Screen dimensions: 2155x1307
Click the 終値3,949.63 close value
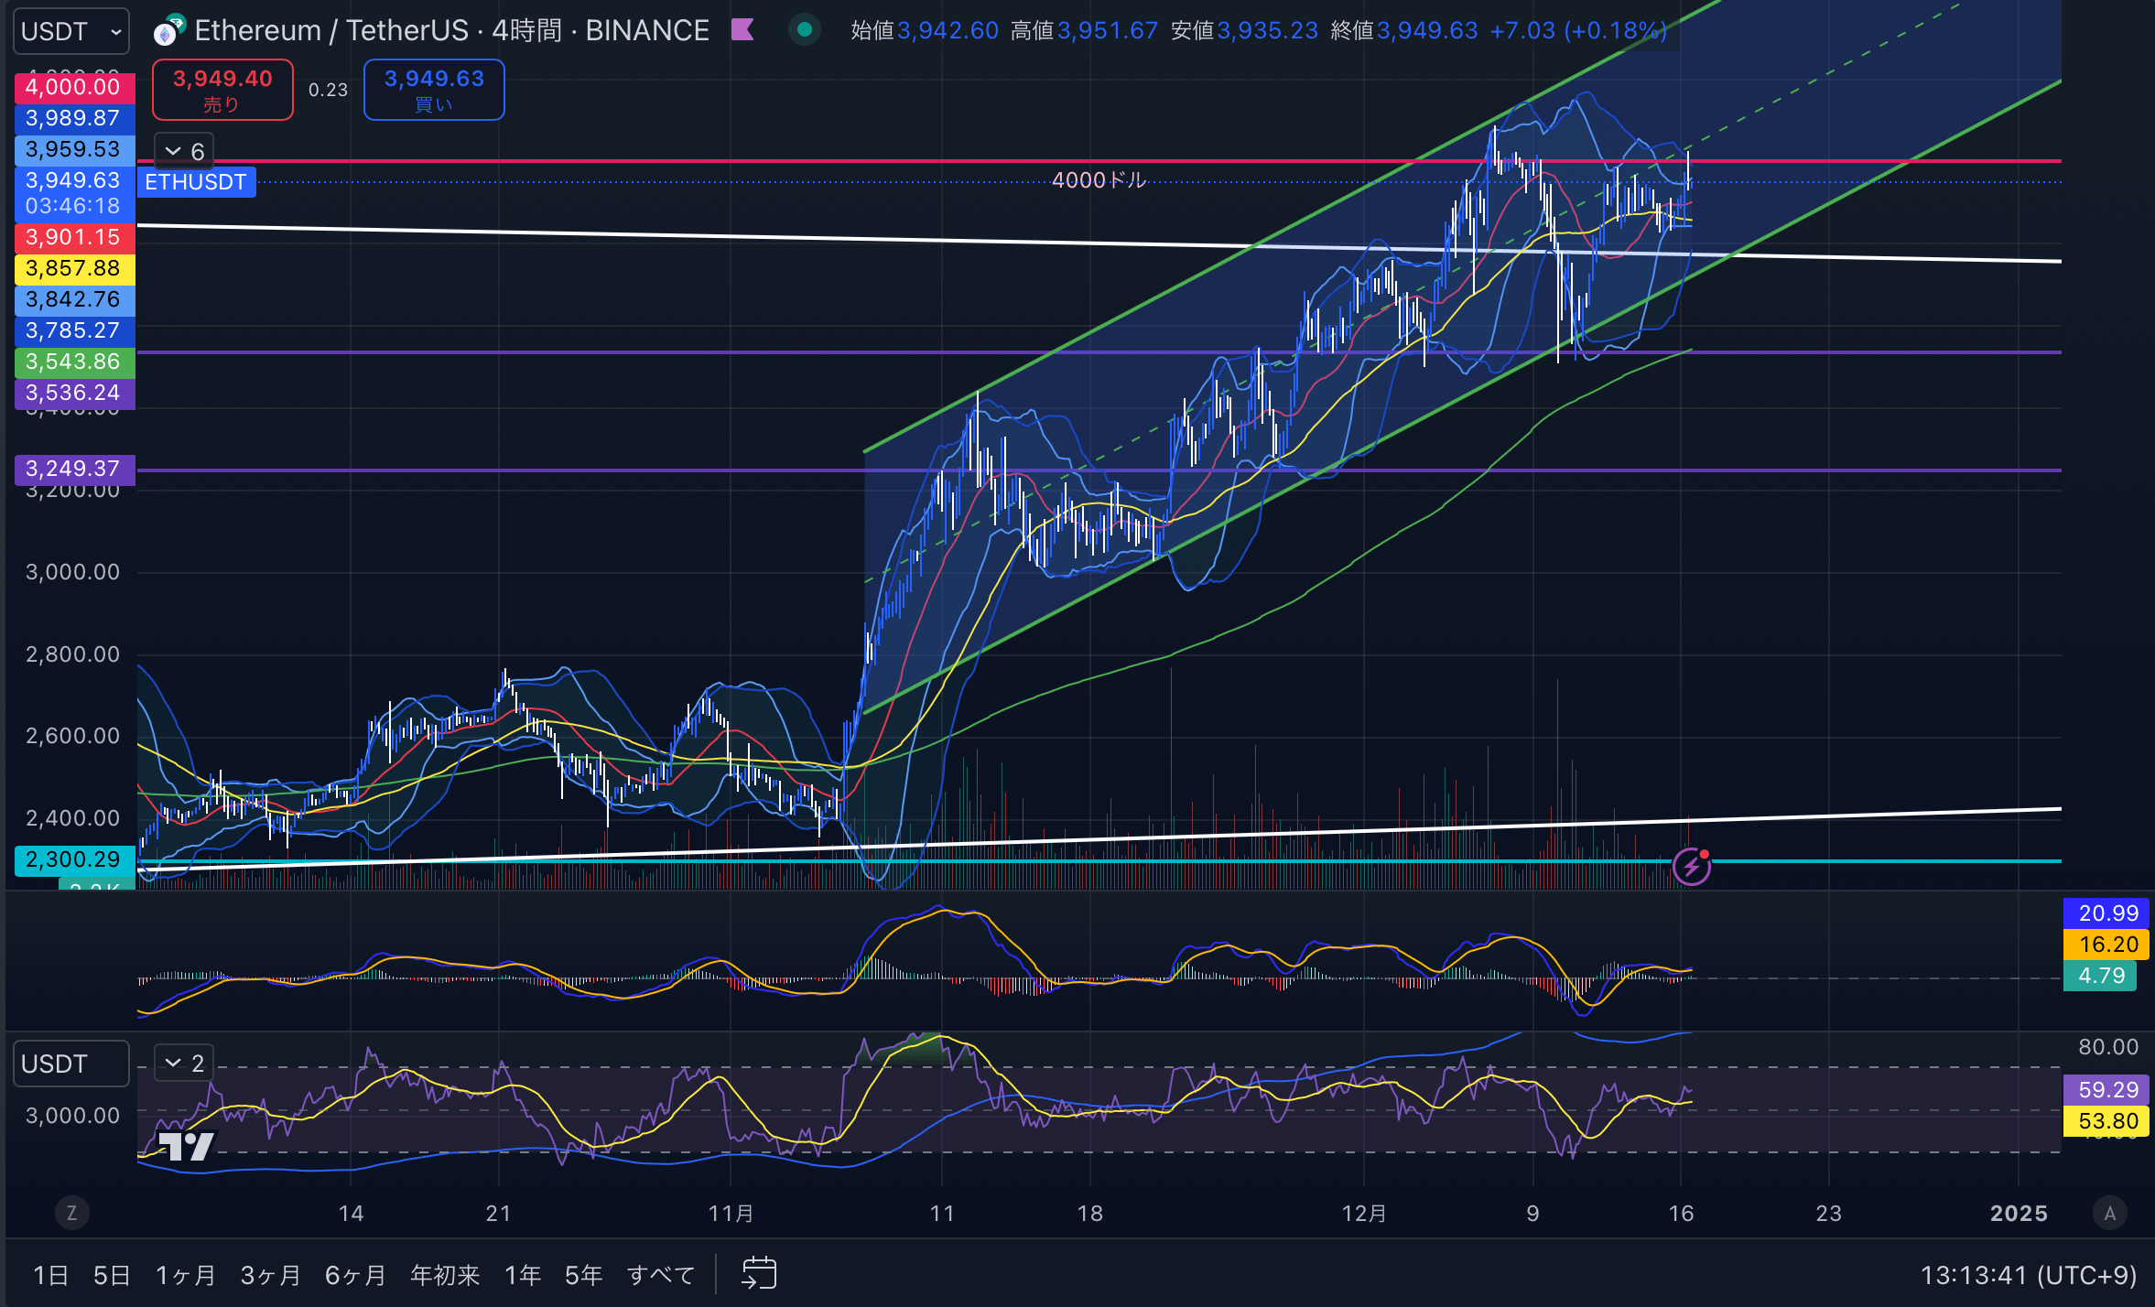tap(1403, 31)
